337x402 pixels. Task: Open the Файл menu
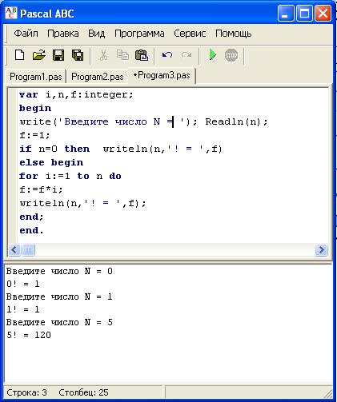26,34
